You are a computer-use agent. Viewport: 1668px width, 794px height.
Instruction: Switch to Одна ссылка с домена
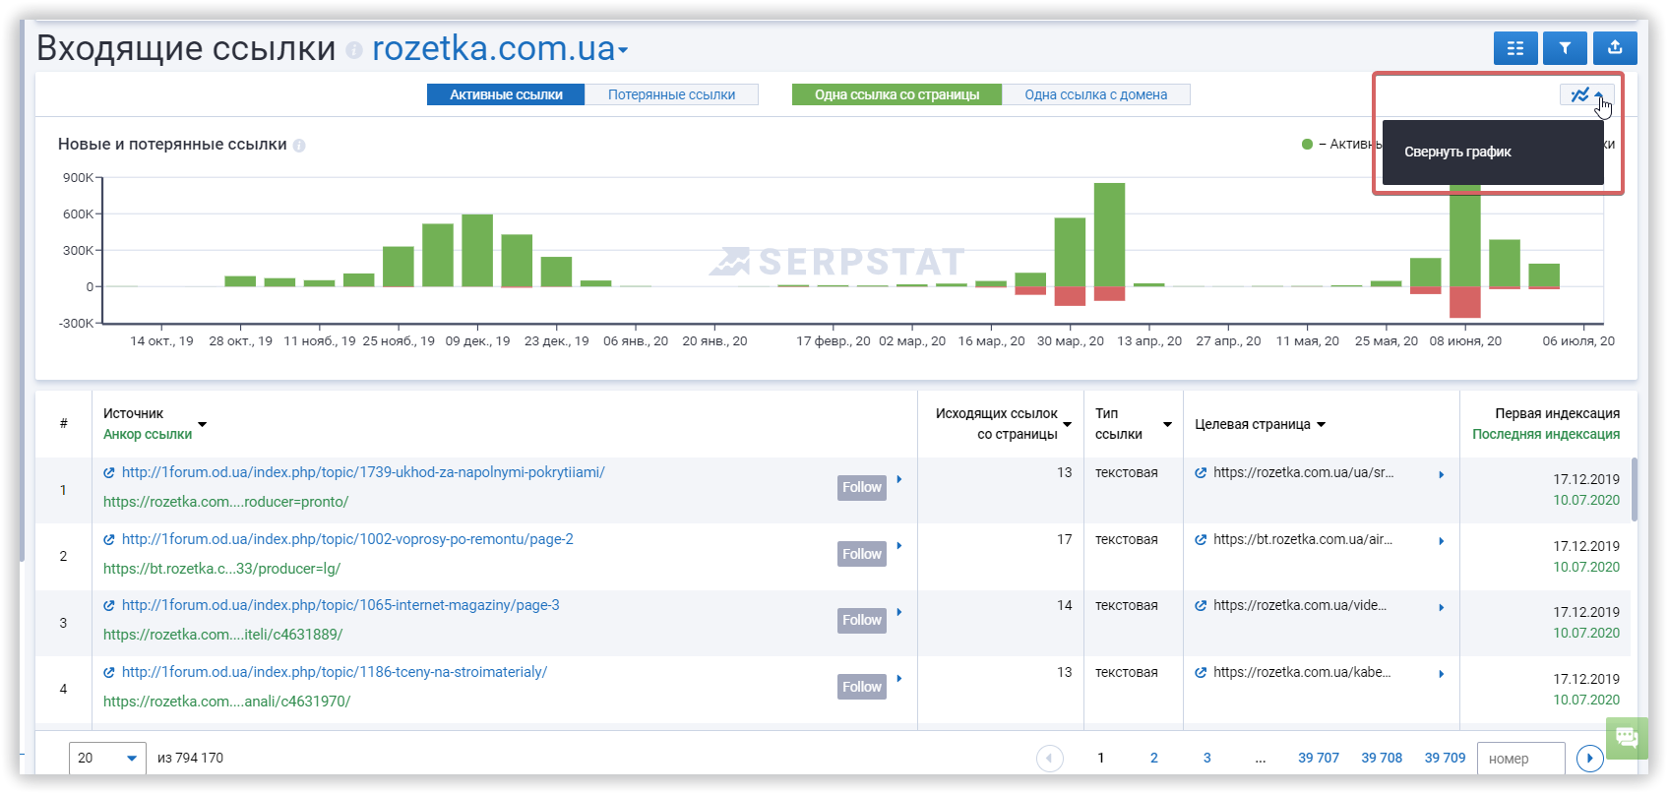coord(1096,94)
